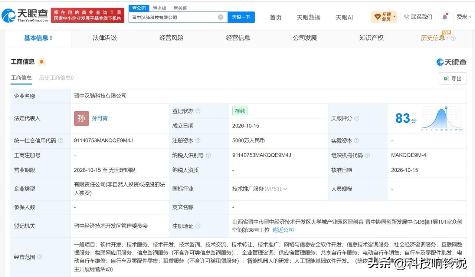This screenshot has width=475, height=277.
Task: Open the 法律诉讼 tab
Action: [x=105, y=38]
